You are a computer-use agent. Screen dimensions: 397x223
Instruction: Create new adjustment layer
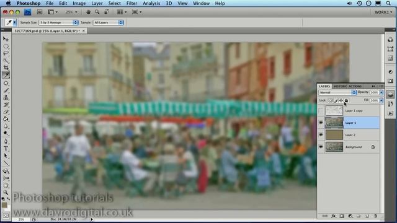(350, 216)
